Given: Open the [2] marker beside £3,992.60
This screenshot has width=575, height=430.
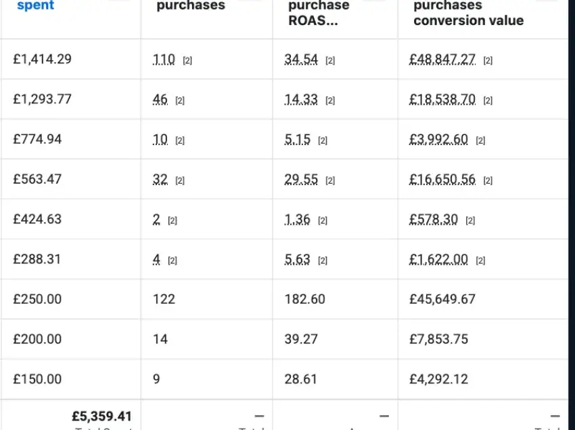Looking at the screenshot, I should (480, 140).
